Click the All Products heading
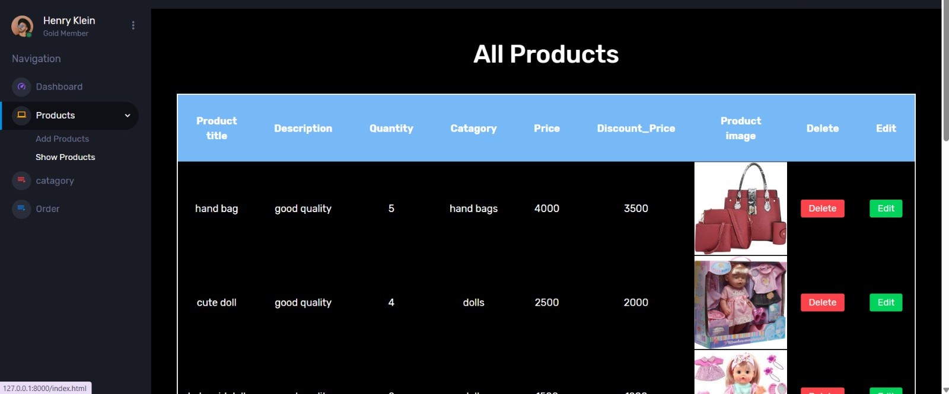 pos(546,55)
